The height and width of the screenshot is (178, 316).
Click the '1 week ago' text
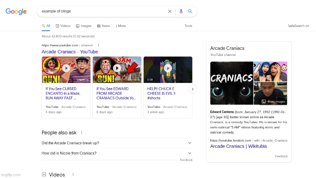click(156, 112)
